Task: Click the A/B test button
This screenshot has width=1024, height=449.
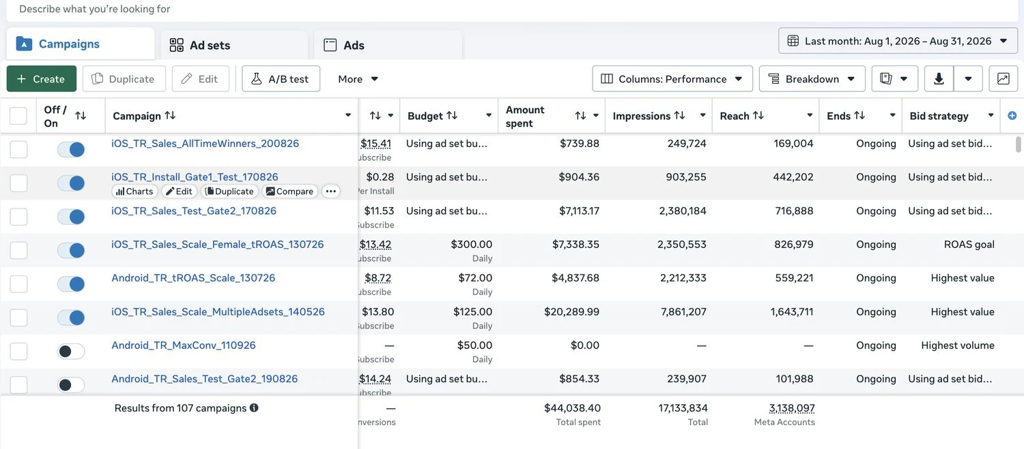Action: 281,79
